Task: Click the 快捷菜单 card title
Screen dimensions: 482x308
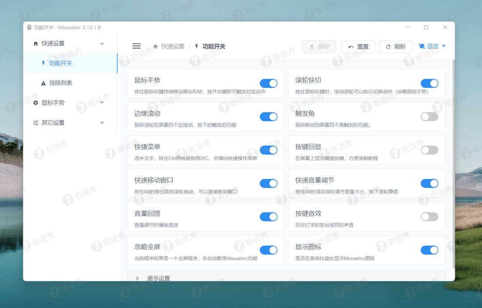Action: coord(147,147)
